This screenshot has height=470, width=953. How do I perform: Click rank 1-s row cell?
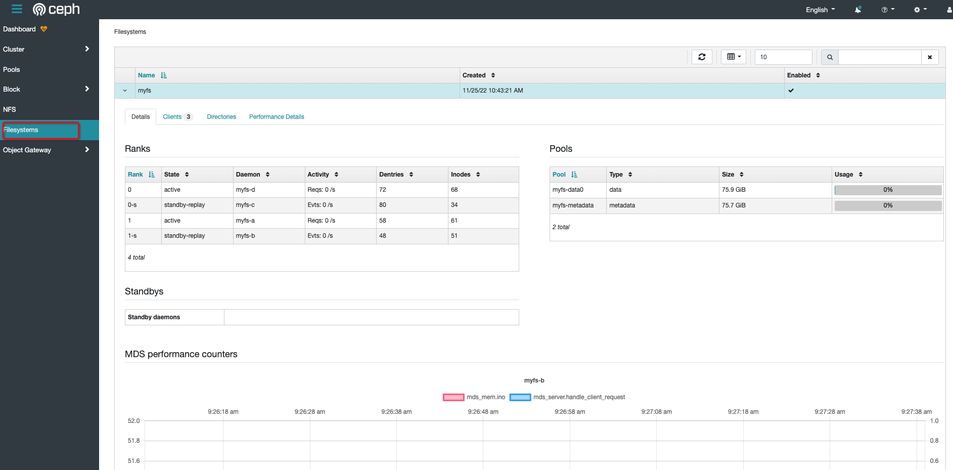tap(143, 236)
